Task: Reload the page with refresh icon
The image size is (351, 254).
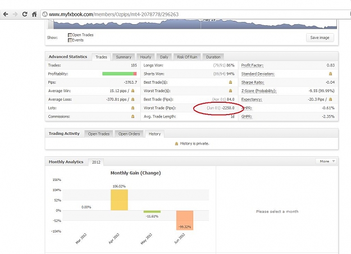Action: [25, 15]
